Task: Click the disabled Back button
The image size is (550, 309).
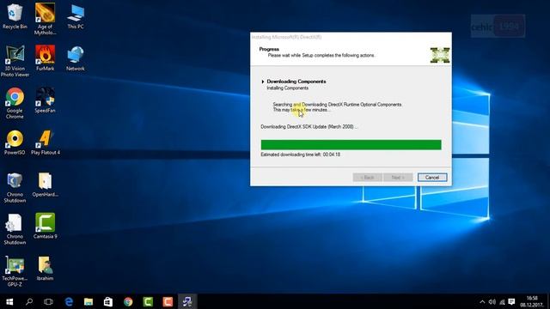Action: (367, 178)
